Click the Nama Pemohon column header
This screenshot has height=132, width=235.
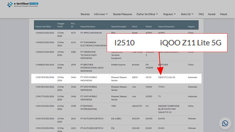(88, 26)
